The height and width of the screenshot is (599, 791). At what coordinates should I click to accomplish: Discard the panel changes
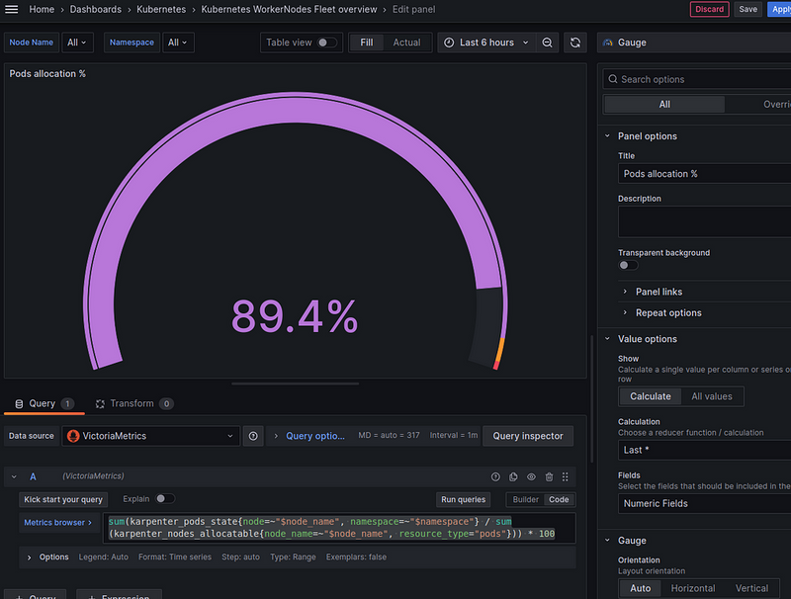(x=709, y=9)
